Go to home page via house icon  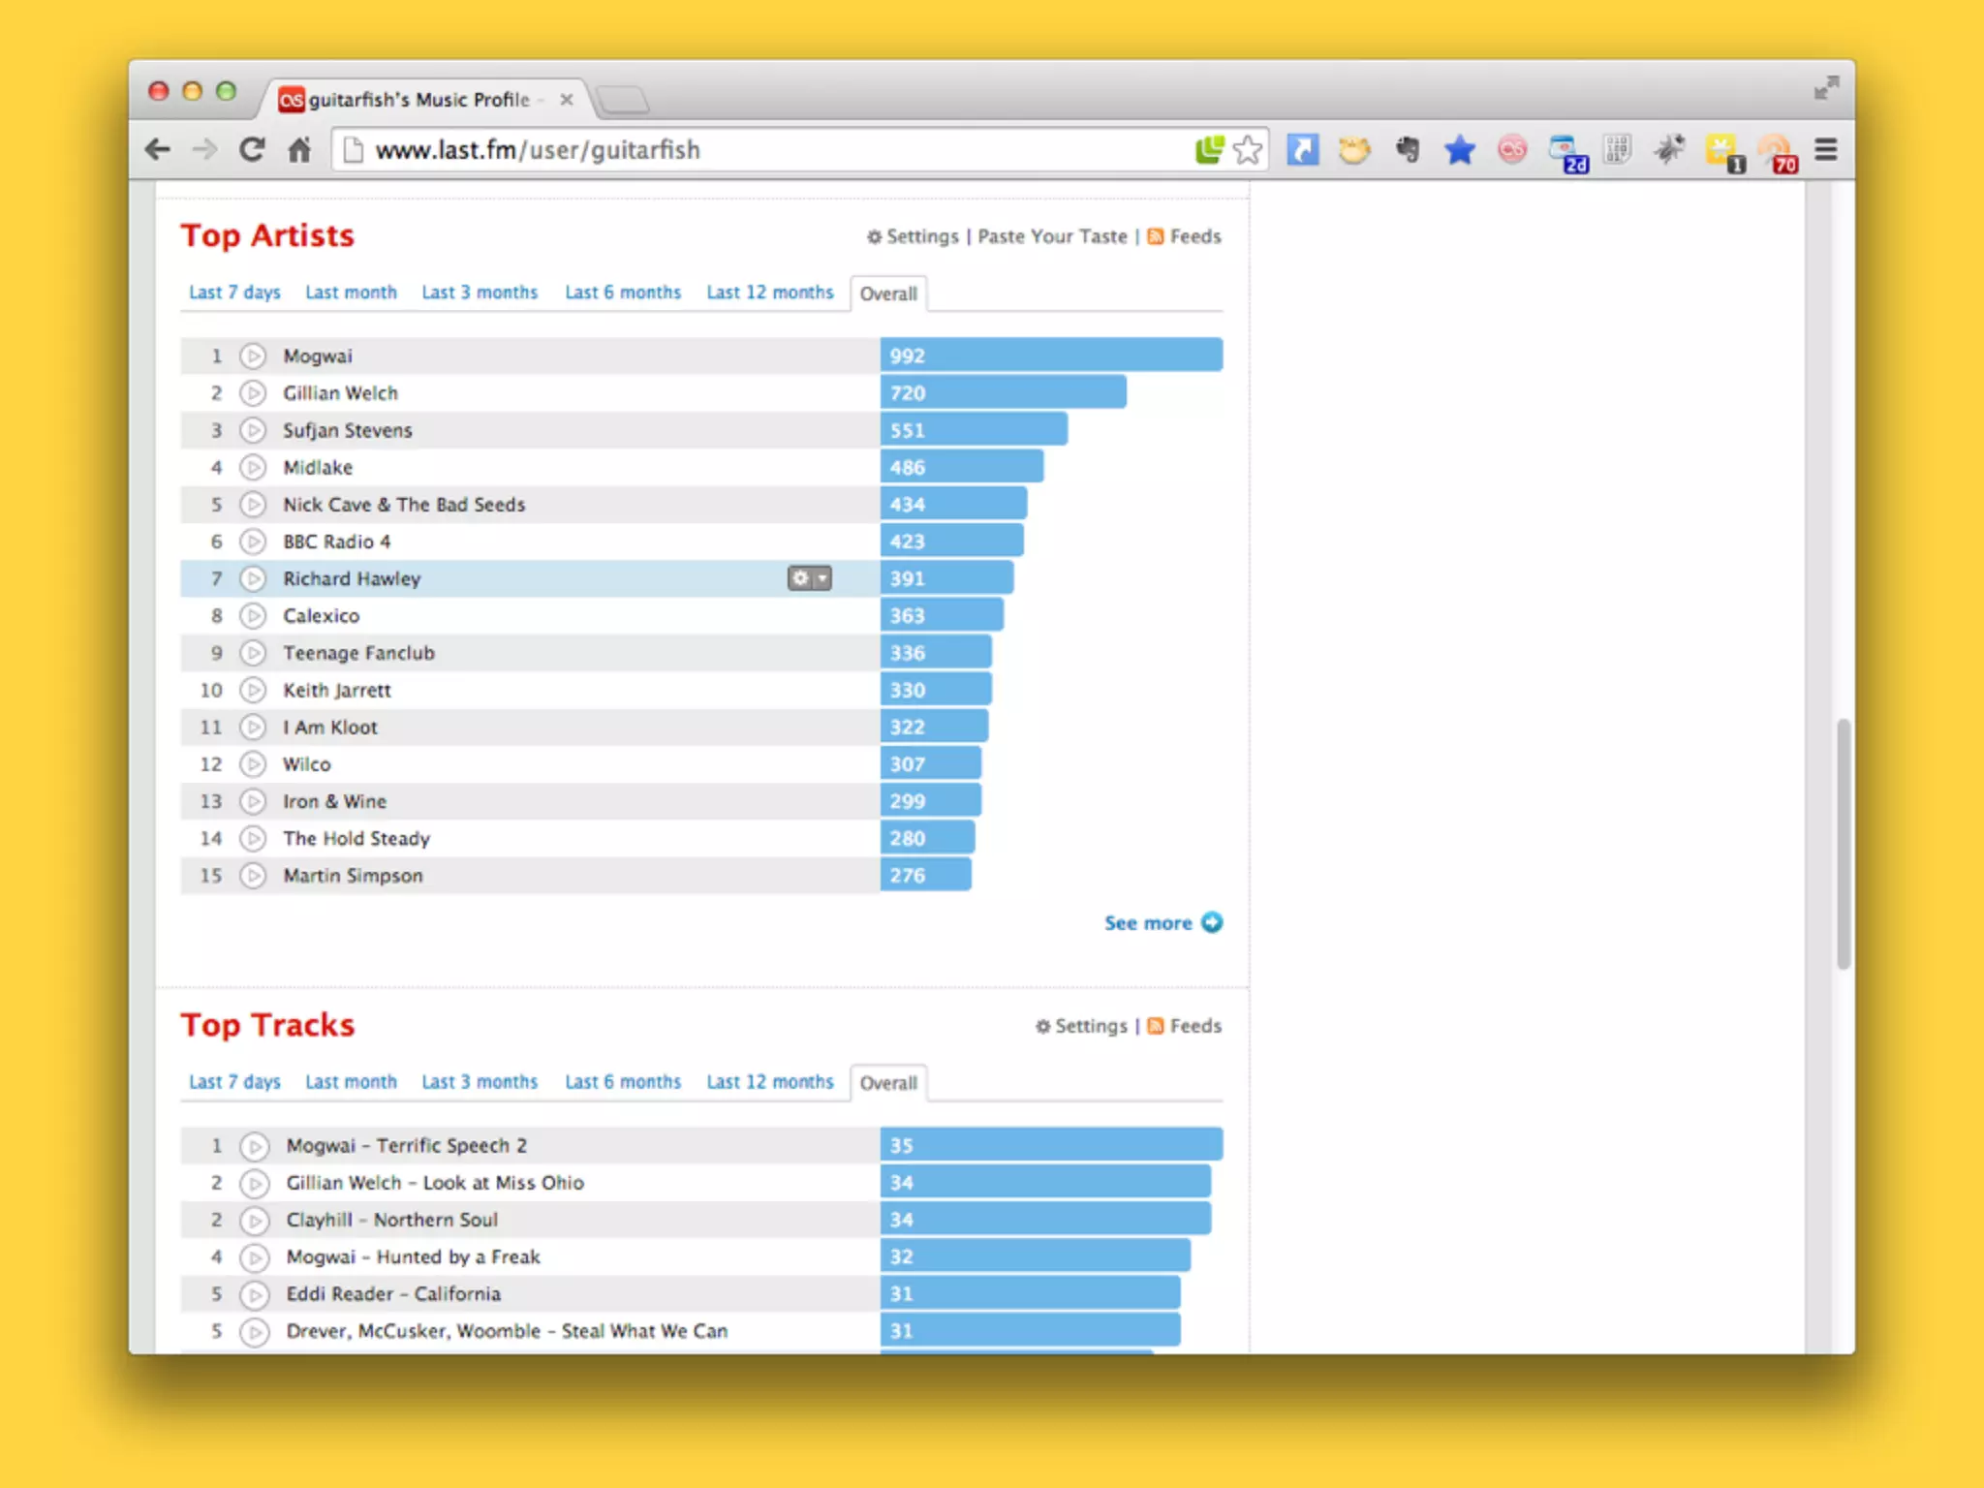299,150
